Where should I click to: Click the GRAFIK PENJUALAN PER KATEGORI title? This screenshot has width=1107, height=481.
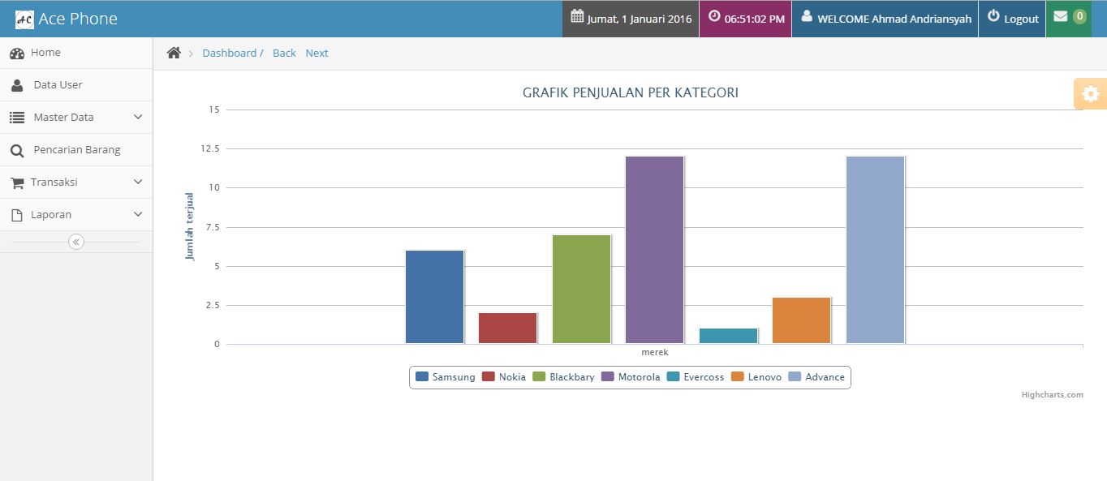[631, 92]
